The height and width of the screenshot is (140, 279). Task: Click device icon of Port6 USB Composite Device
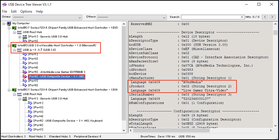(25, 77)
